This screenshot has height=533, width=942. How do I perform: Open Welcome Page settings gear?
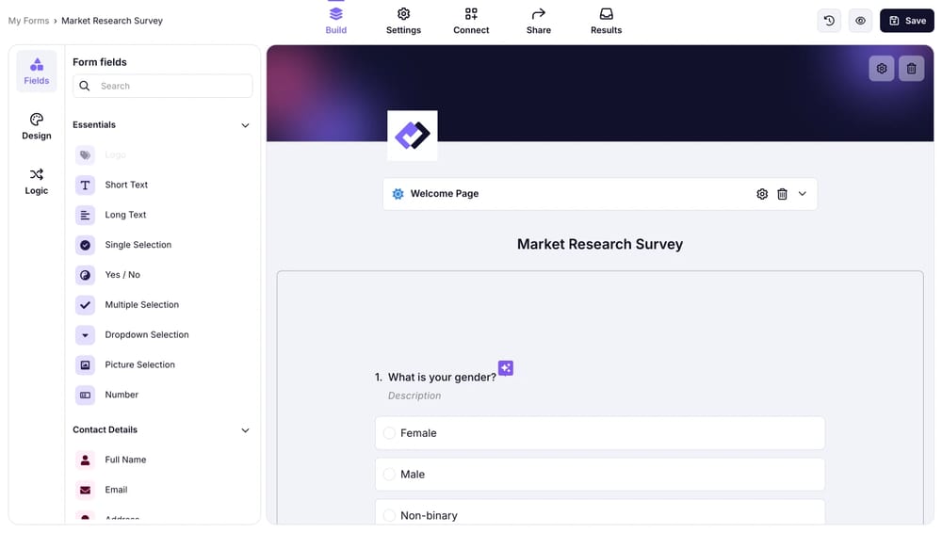762,194
